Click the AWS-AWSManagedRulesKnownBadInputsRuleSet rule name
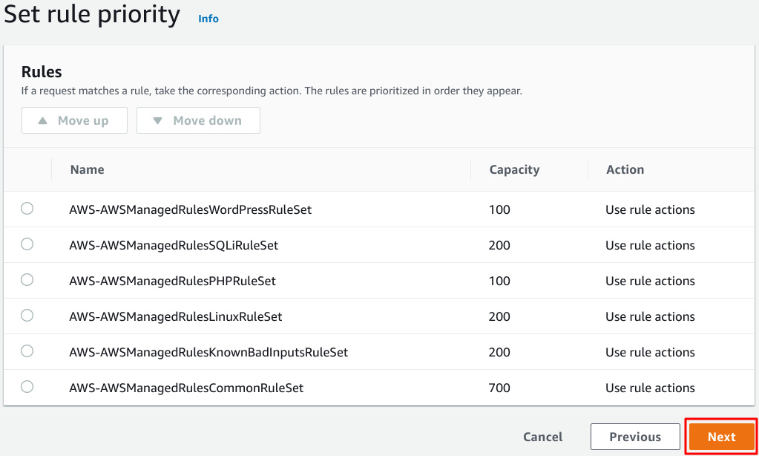Viewport: 759px width, 456px height. point(208,352)
